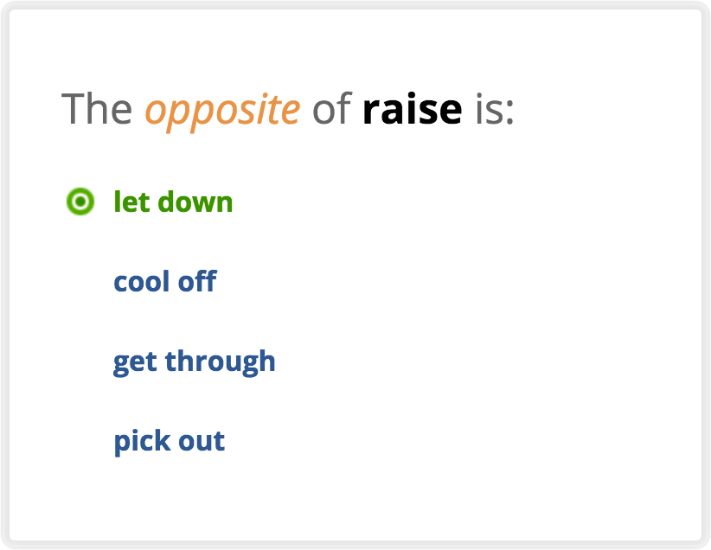Click the word "cool" in the second option
This screenshot has width=711, height=550.
[x=140, y=282]
